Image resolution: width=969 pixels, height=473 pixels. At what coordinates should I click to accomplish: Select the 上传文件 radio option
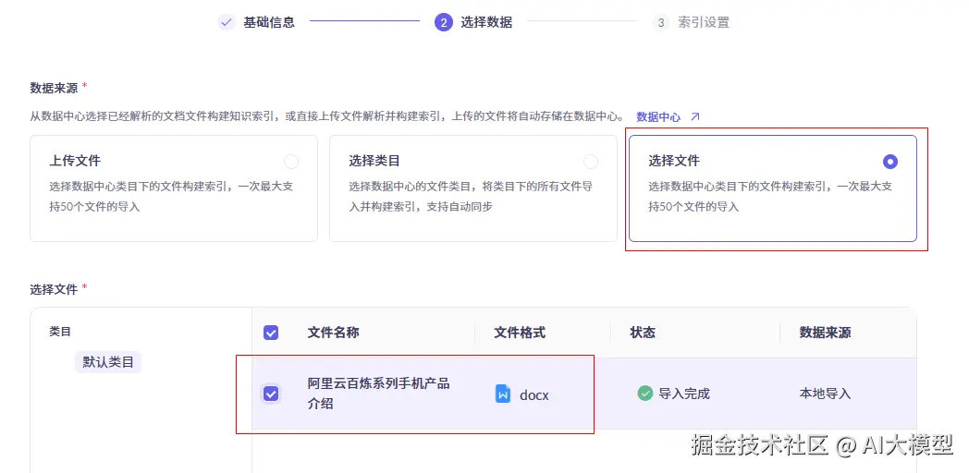point(291,162)
